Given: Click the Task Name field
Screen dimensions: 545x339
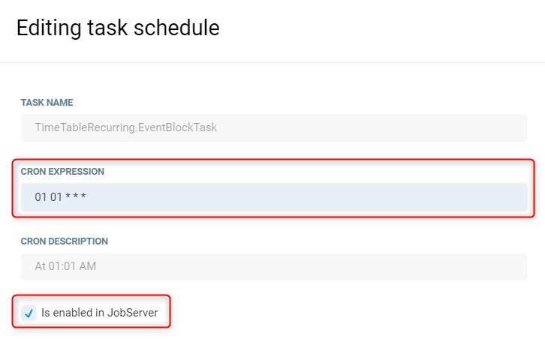Looking at the screenshot, I should pyautogui.click(x=274, y=127).
